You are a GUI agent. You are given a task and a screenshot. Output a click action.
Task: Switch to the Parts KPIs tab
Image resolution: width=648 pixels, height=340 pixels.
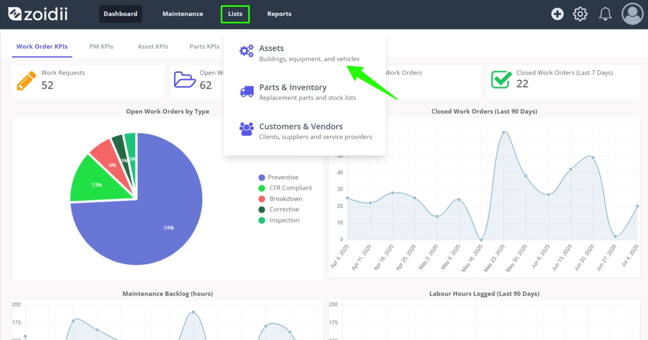(x=205, y=46)
